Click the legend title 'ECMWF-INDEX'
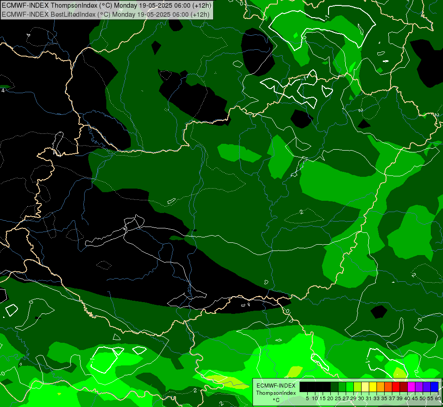 pos(276,386)
